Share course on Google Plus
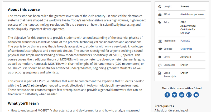This screenshot has width=211, height=112. point(189,95)
